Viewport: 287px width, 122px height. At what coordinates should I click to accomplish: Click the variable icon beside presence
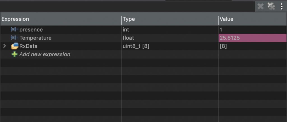click(14, 30)
